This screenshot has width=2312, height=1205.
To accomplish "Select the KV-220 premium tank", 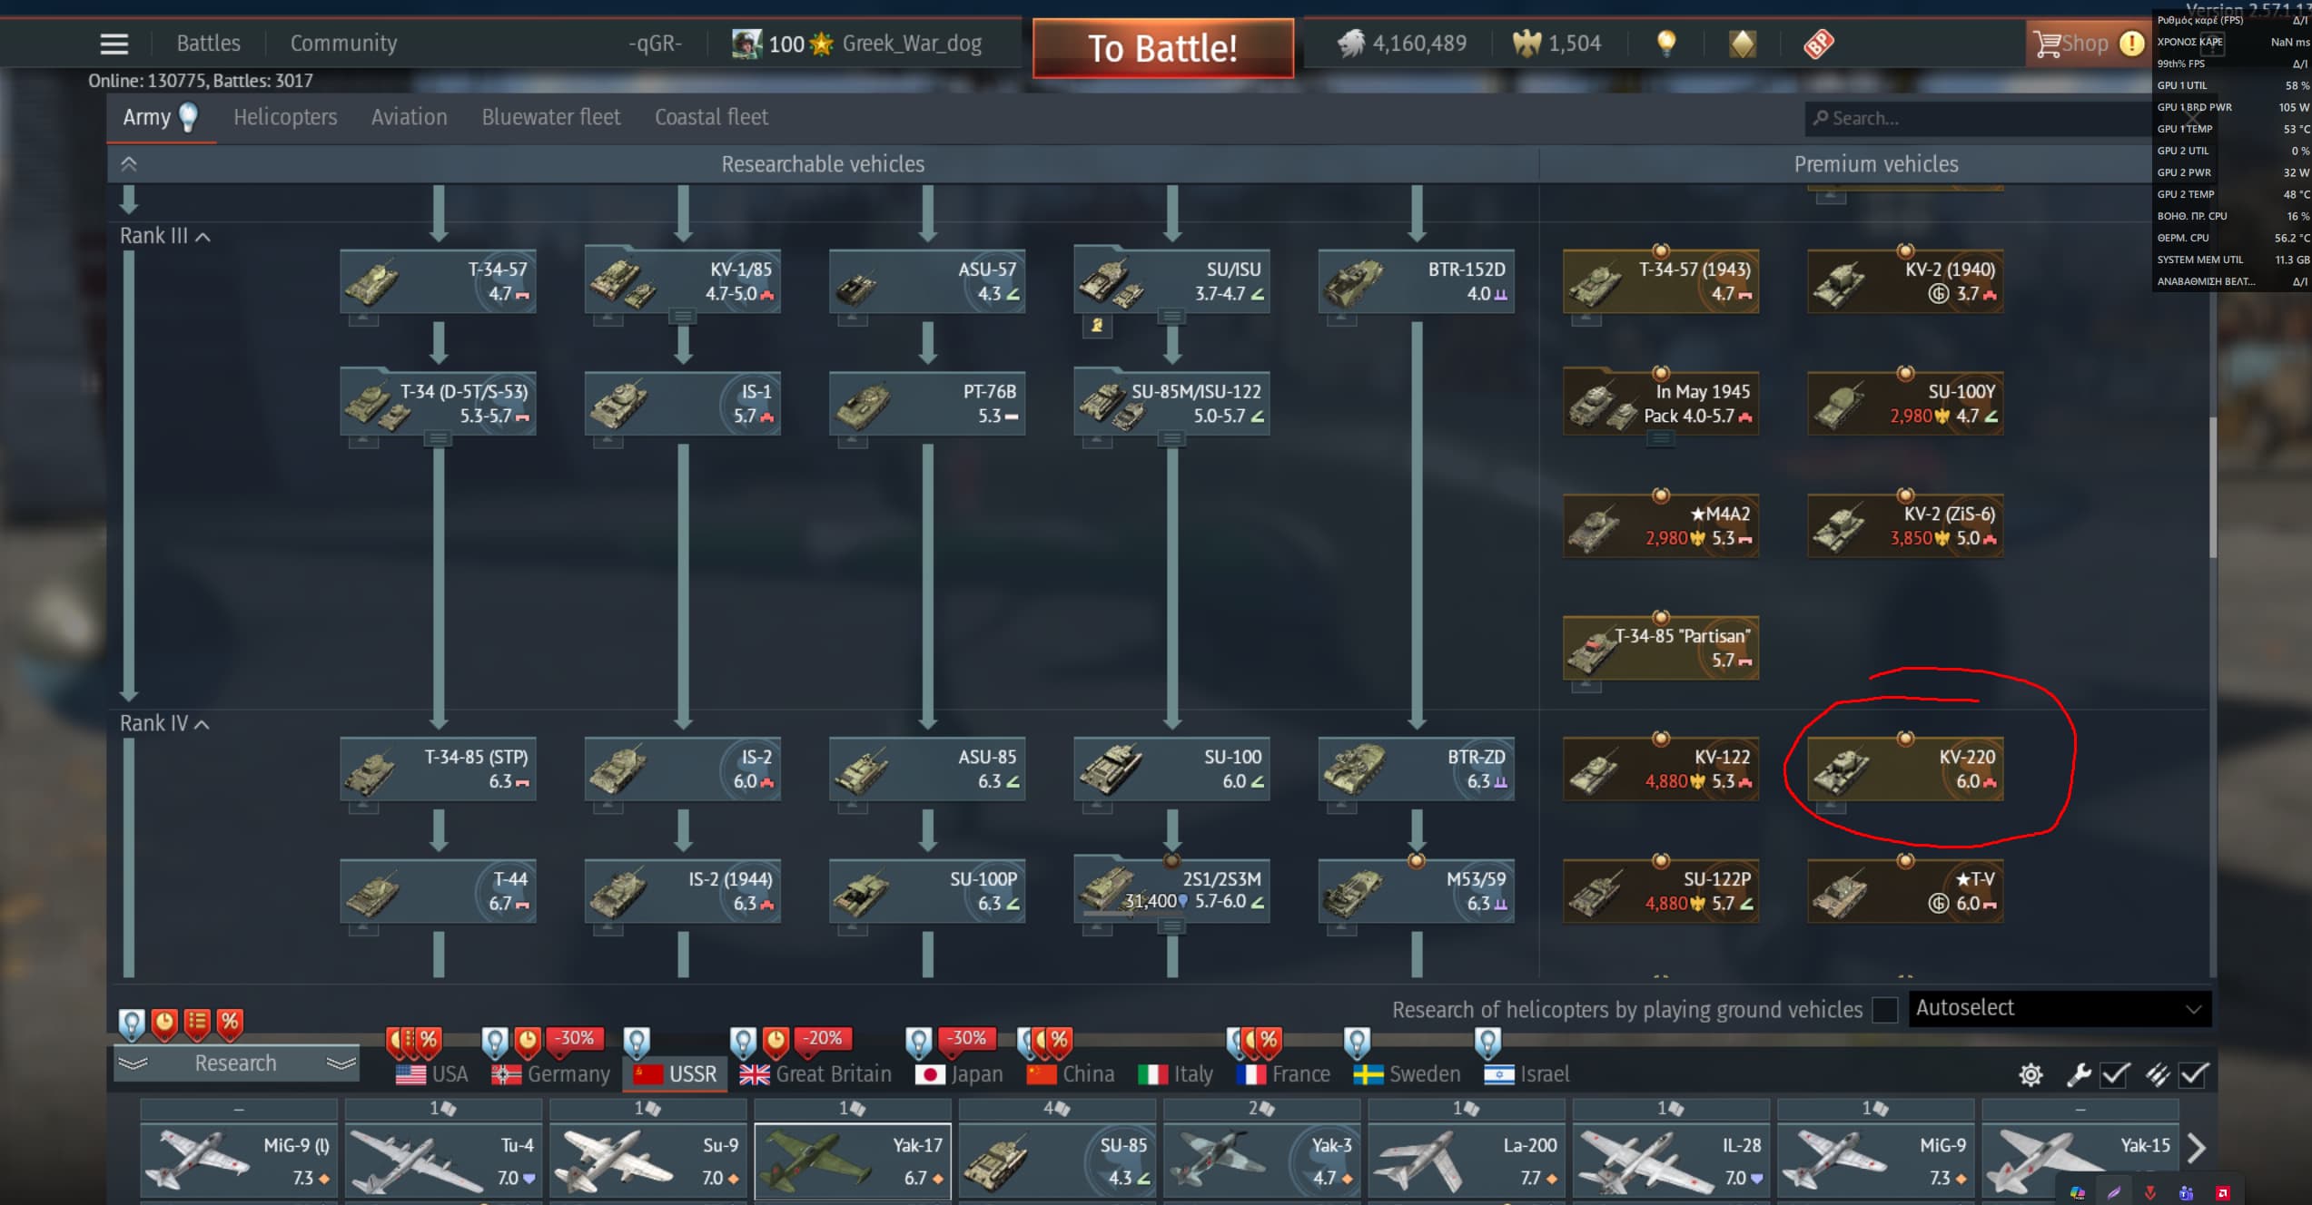I will coord(1905,769).
